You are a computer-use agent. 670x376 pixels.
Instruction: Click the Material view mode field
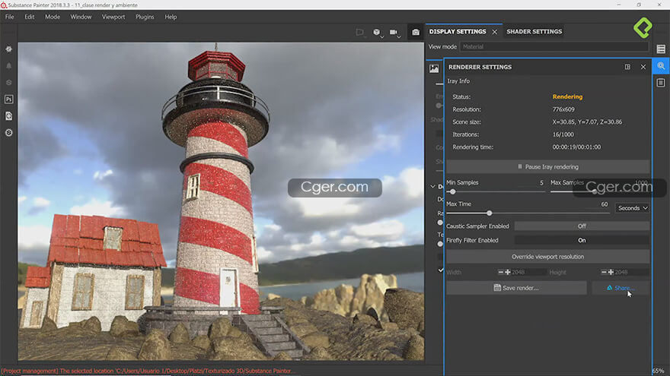click(554, 47)
